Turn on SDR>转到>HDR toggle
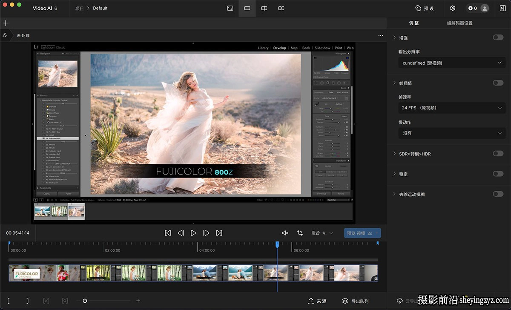Viewport: 511px width, 310px height. pyautogui.click(x=498, y=153)
